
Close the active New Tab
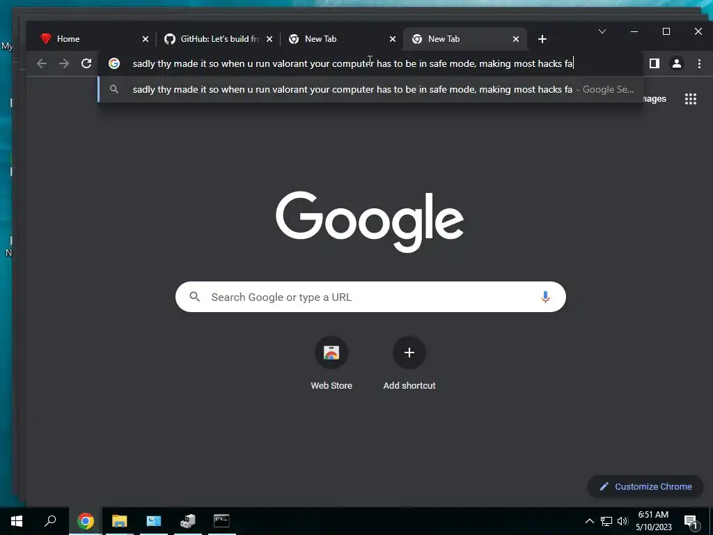(x=516, y=39)
